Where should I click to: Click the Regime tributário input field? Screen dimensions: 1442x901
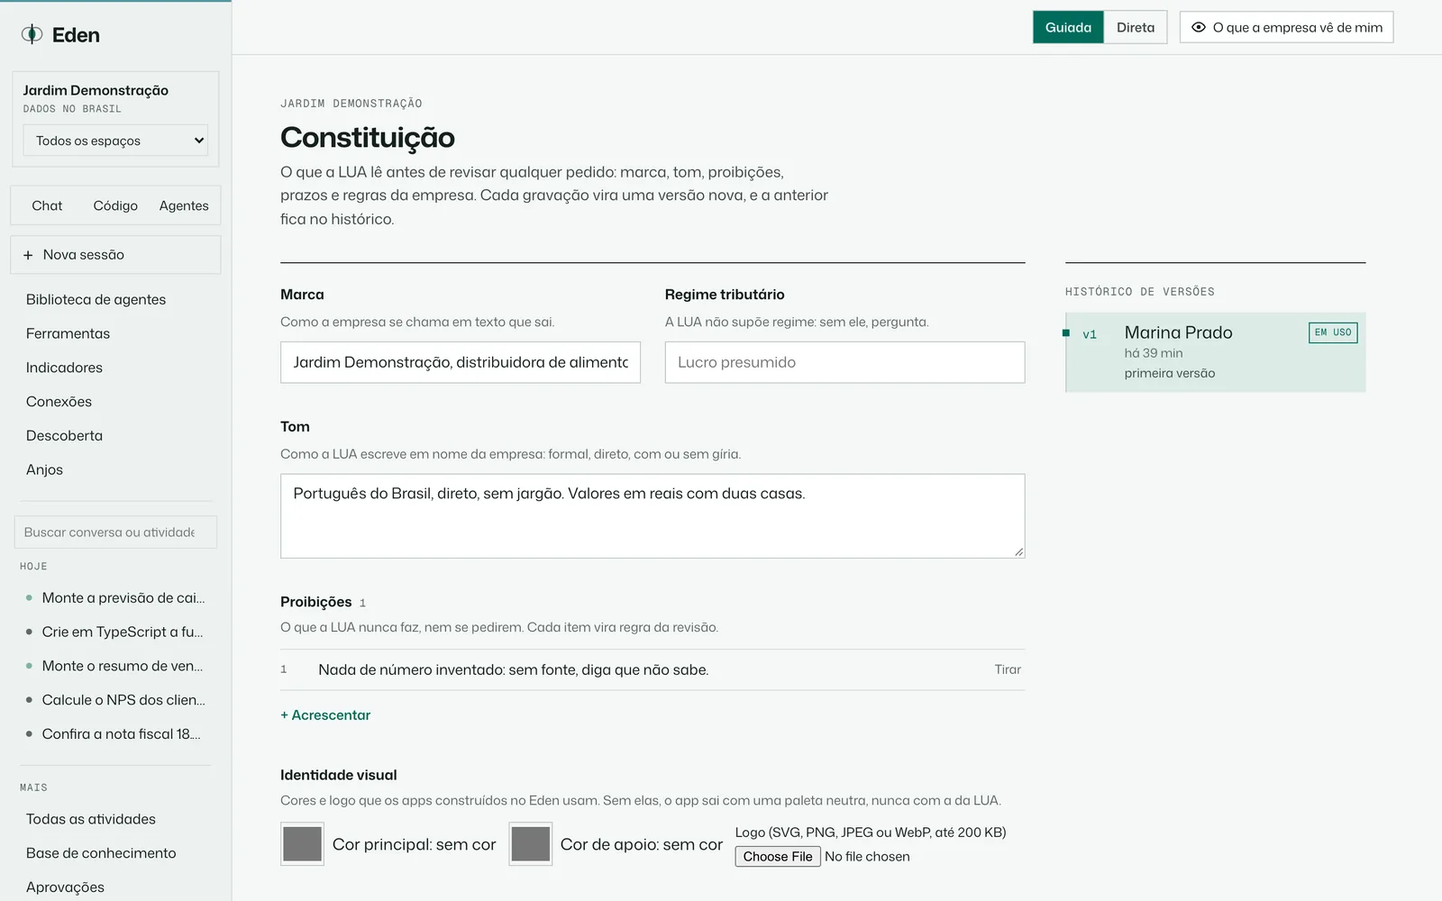[844, 362]
